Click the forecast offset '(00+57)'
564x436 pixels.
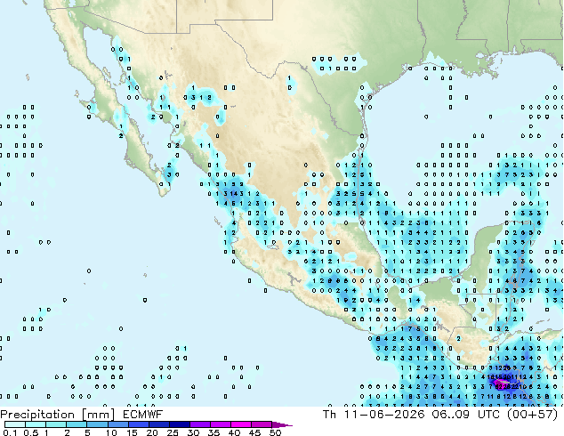(x=532, y=415)
